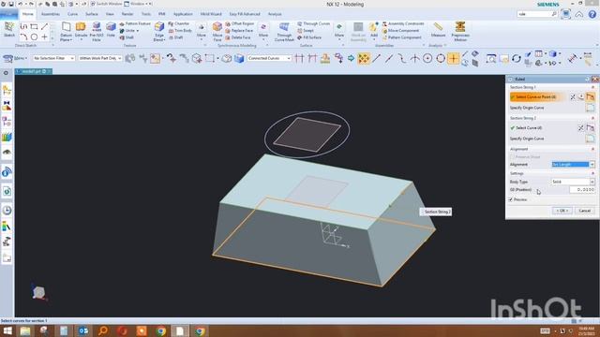Open the Windows Start button
Screen dimensions: 600x337
point(7,330)
